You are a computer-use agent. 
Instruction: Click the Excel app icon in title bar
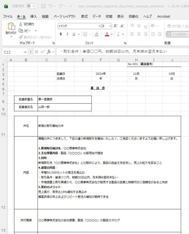pyautogui.click(x=6, y=6)
